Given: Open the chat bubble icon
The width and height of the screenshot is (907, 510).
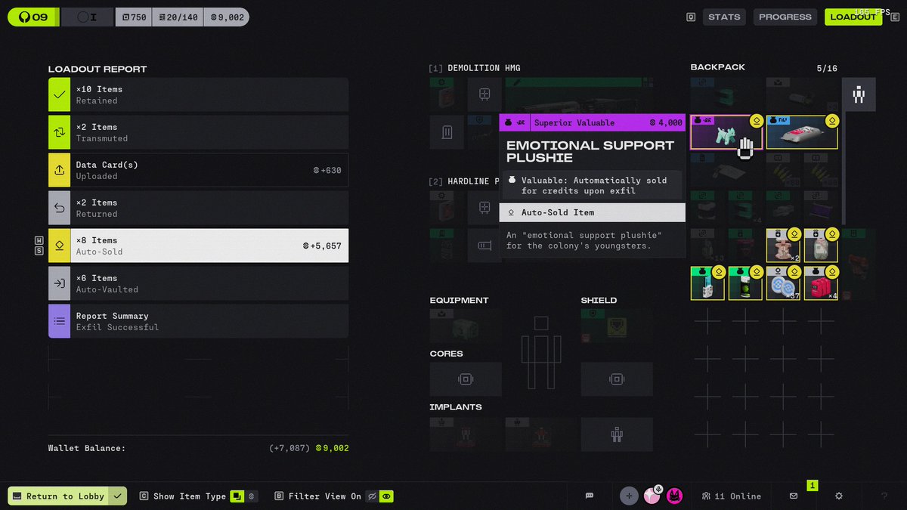Looking at the screenshot, I should click(x=590, y=496).
